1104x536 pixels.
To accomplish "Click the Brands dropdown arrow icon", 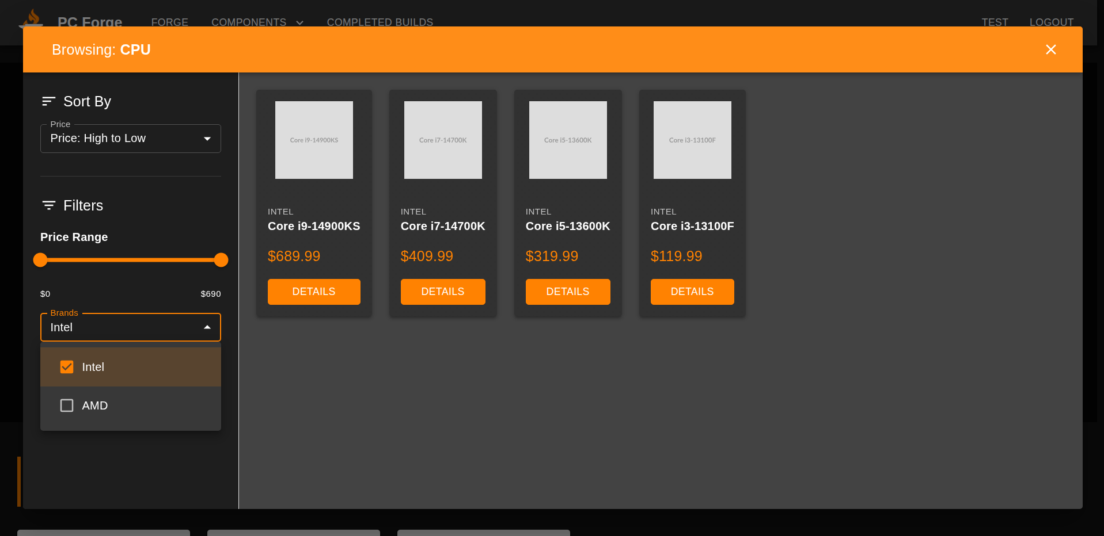I will click(x=207, y=327).
